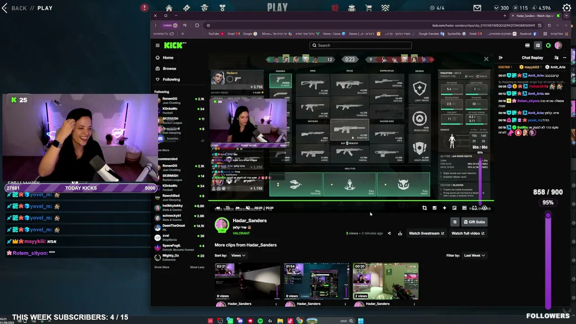576x324 pixels.
Task: Click the Gift Subs button
Action: pyautogui.click(x=474, y=222)
